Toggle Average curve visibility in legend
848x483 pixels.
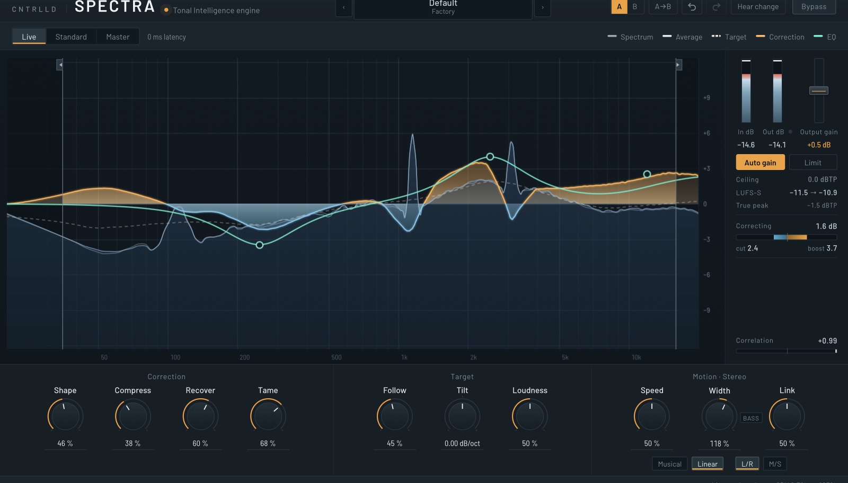(683, 37)
